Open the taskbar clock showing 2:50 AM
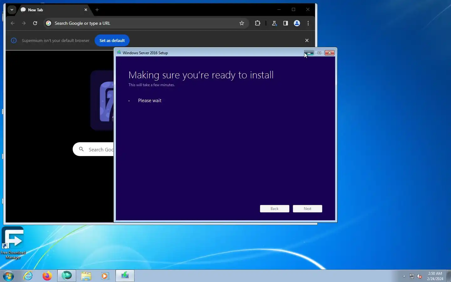This screenshot has width=451, height=282. 435,276
